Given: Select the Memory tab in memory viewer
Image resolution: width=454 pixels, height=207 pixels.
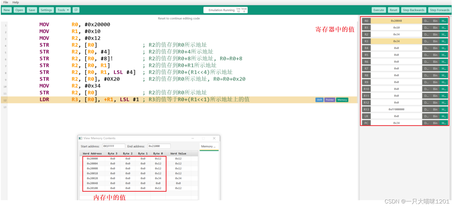Looking at the screenshot, I should pos(209,147).
